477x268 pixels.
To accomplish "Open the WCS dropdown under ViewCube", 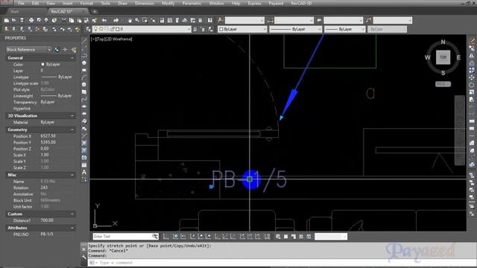I will [443, 84].
